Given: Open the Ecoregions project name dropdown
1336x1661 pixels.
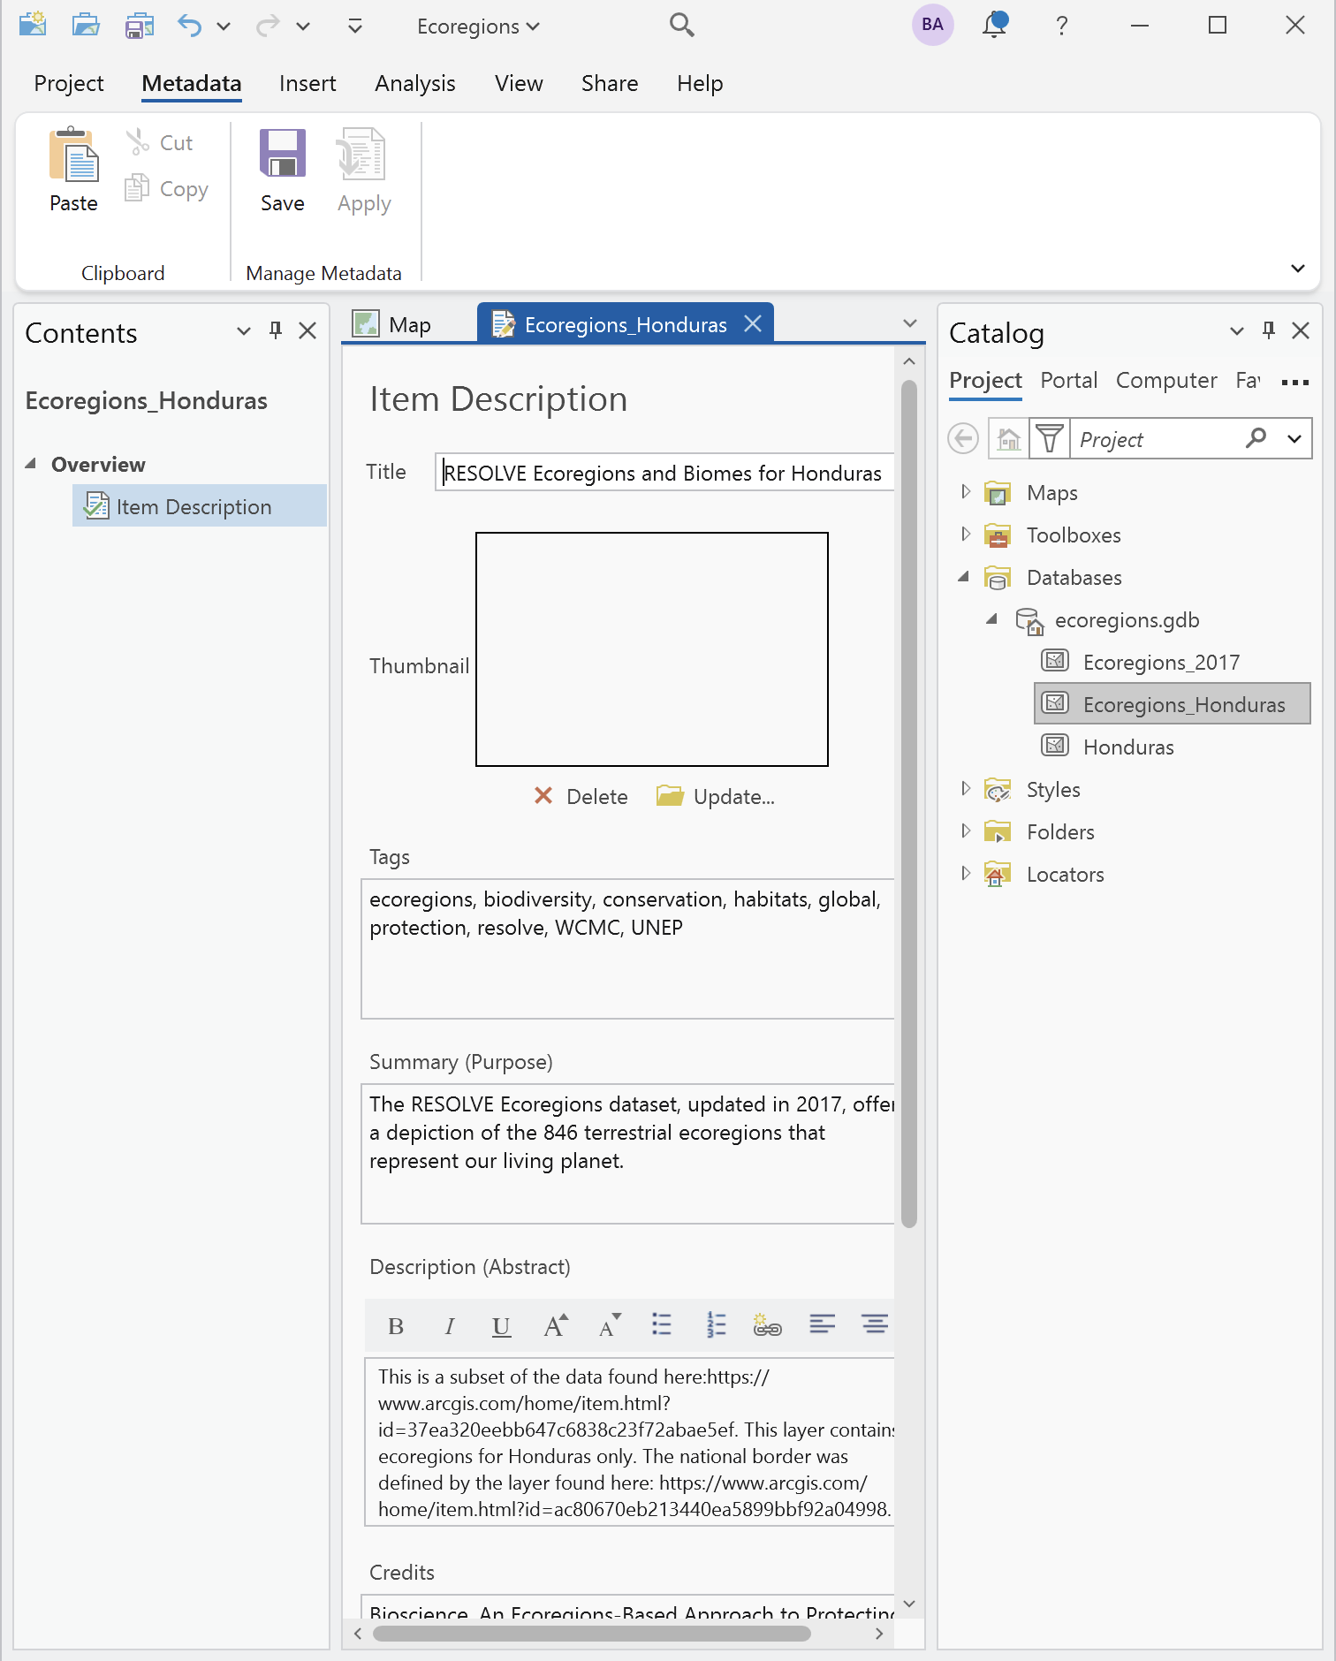Looking at the screenshot, I should 478,27.
